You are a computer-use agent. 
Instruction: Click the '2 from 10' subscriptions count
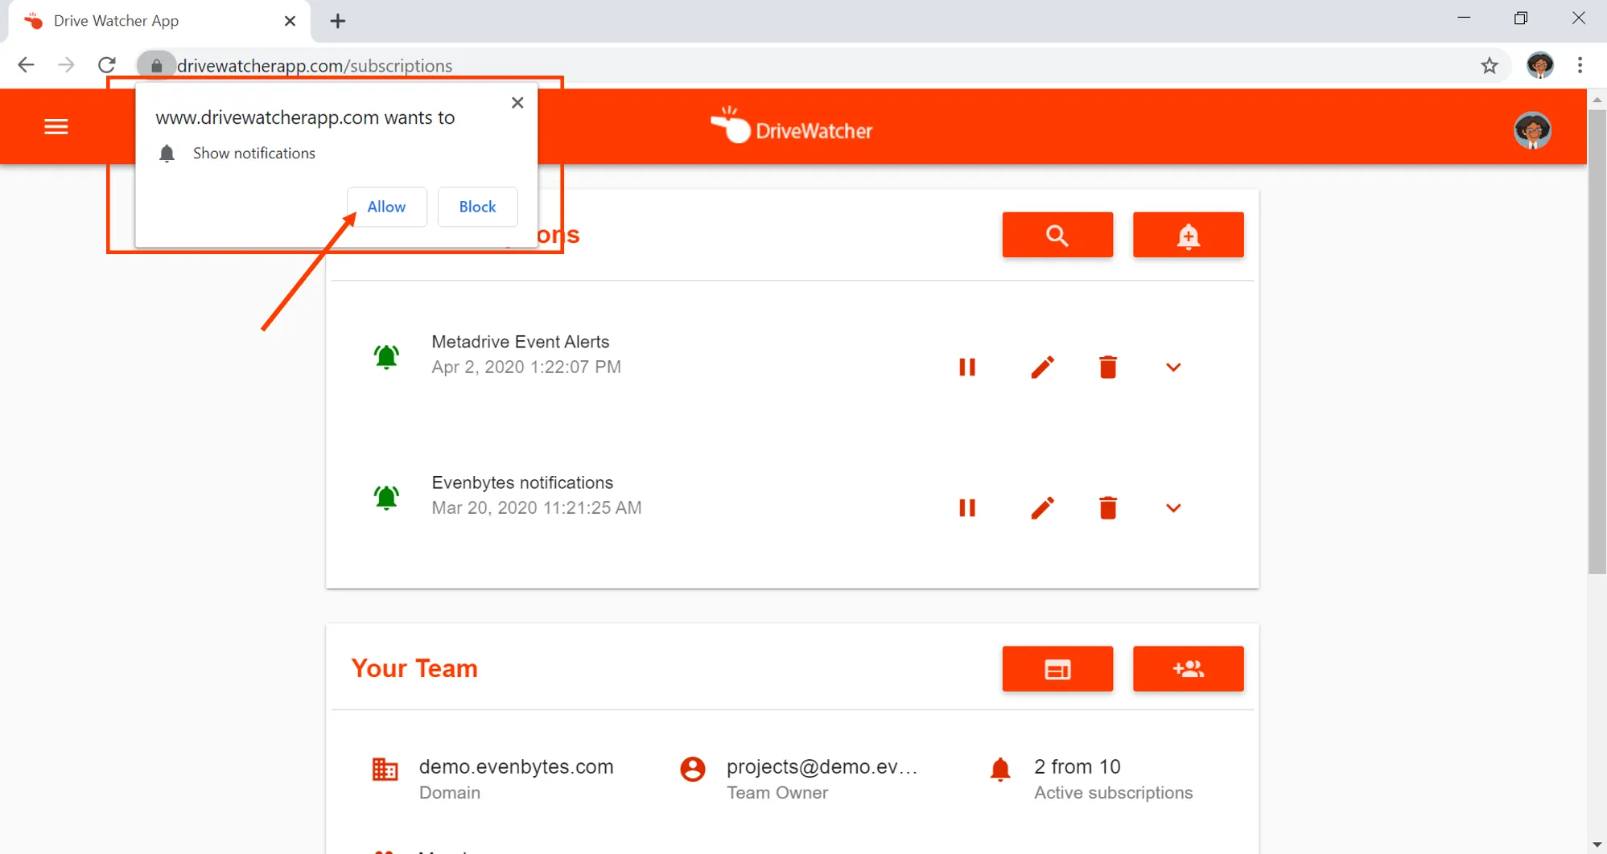click(x=1078, y=766)
